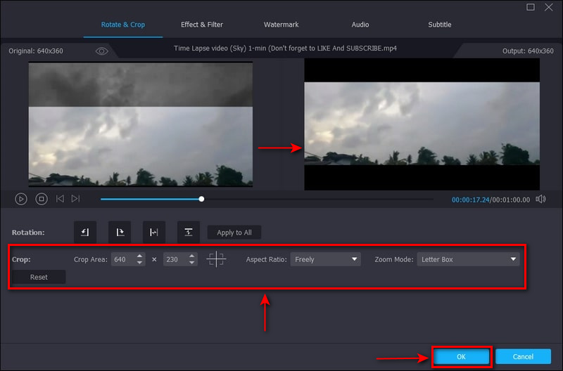Click the playback progress slider handle
This screenshot has height=371, width=563.
click(x=201, y=199)
